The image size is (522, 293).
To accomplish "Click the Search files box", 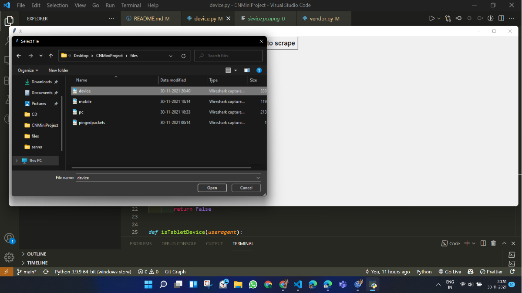I will pyautogui.click(x=229, y=56).
